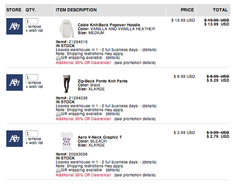Screen dimensions: 233x185
Task: Remove the Hoodie from the cart
Action: (33, 27)
